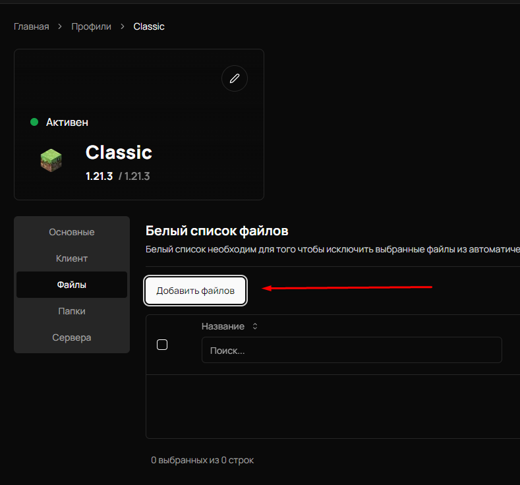520x485 pixels.
Task: Click the sort arrows icon beside Название
Action: click(x=255, y=327)
